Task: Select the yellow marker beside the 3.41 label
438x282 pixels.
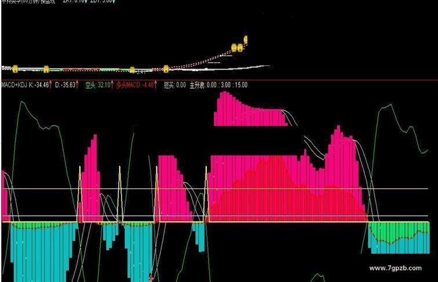Action: (133, 70)
